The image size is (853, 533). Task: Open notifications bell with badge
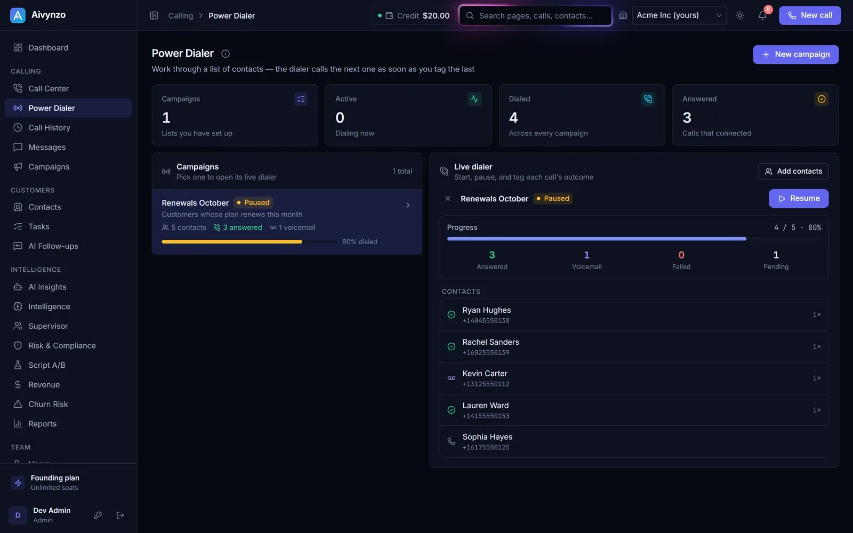(762, 15)
